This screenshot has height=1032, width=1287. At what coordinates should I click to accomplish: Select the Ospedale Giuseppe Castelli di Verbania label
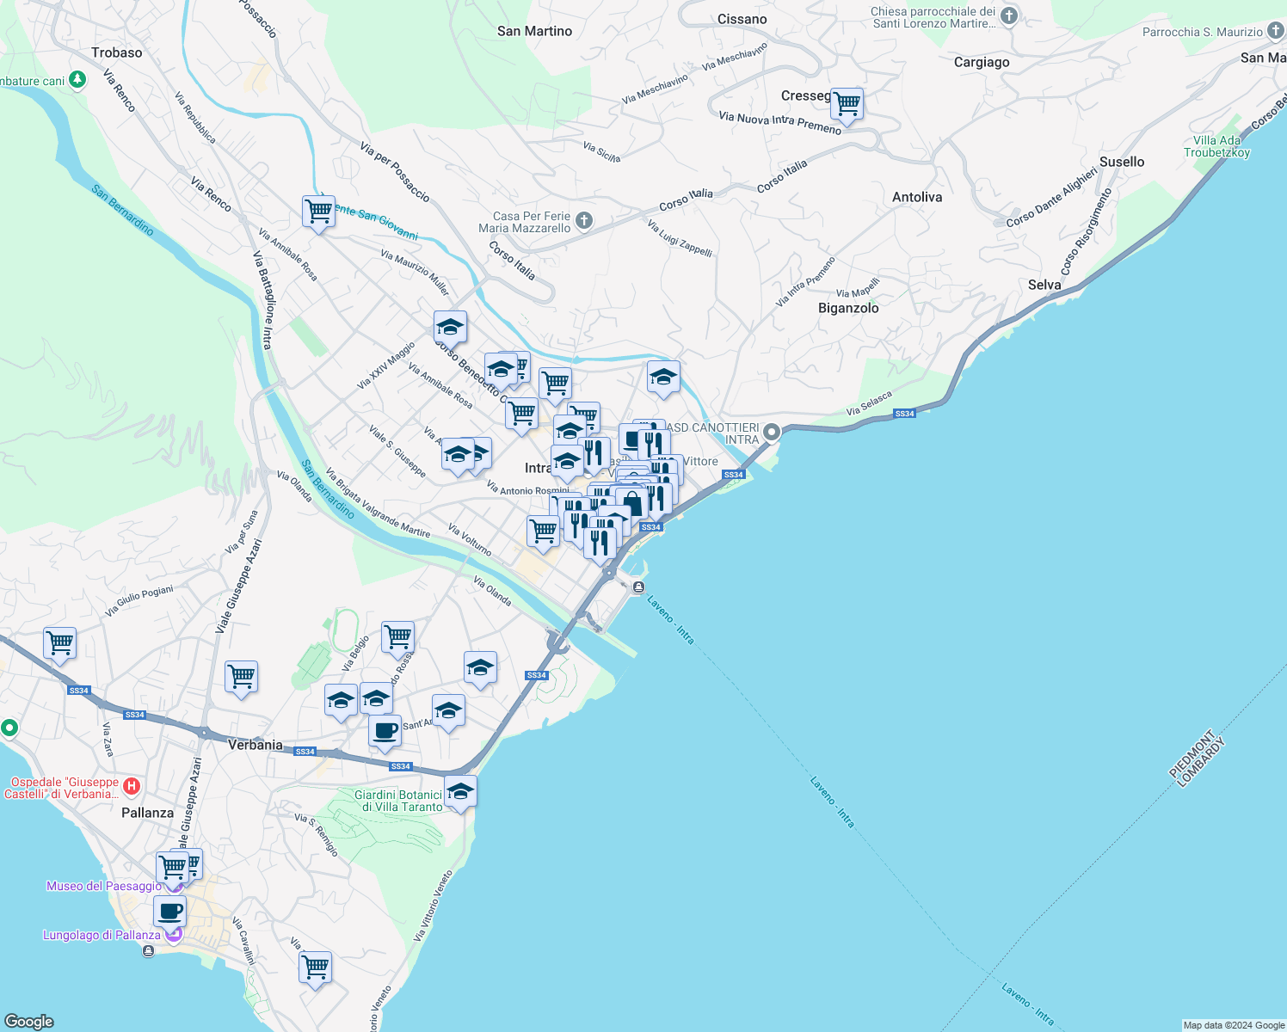point(62,788)
